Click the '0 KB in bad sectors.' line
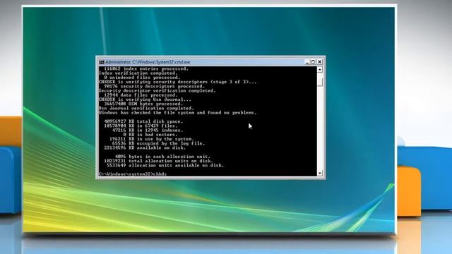 150,135
